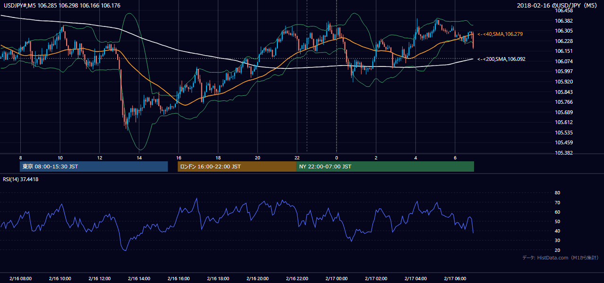604x283 pixels.
Task: Click price axis value 105.535
Action: coord(564,133)
